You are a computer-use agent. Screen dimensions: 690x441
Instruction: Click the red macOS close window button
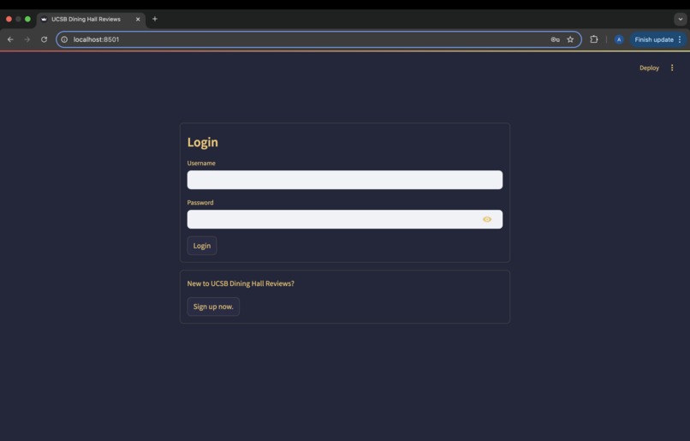click(9, 20)
